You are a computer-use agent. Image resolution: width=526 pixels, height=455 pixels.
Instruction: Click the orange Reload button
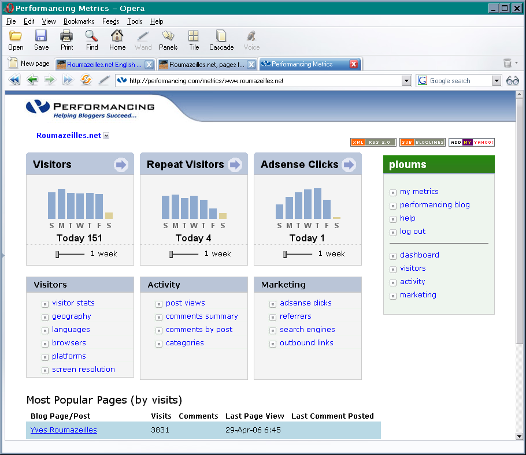coord(86,80)
